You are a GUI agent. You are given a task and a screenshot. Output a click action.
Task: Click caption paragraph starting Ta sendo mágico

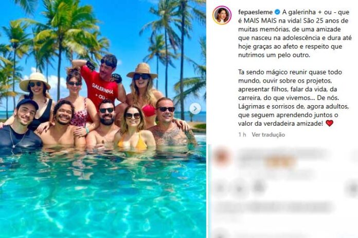(x=294, y=97)
